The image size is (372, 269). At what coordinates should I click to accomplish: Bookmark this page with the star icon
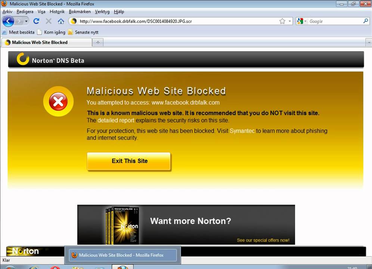click(282, 21)
